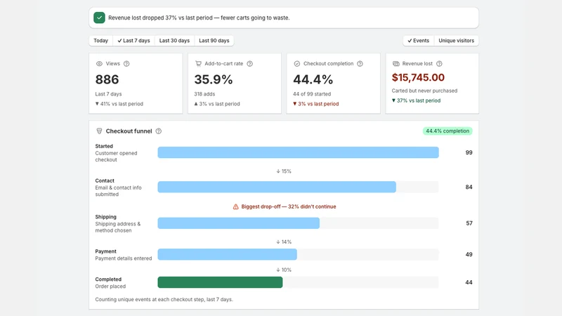Click the biggest drop-off warning triangle icon

click(235, 206)
